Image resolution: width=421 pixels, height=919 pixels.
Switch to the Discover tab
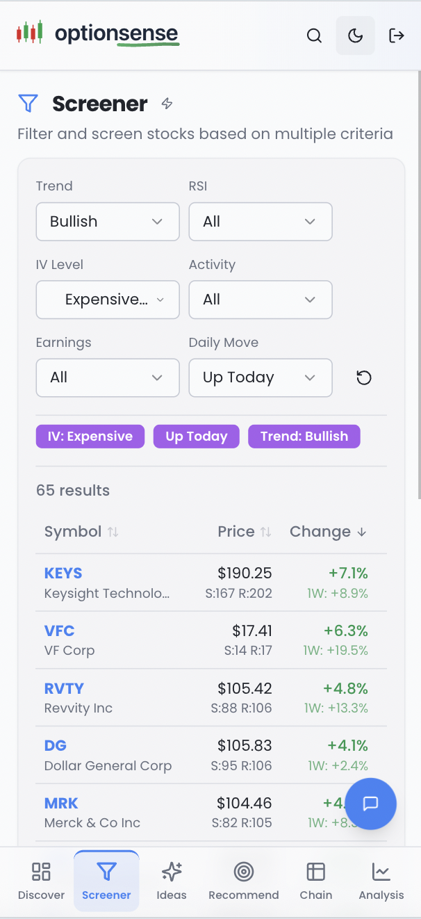pyautogui.click(x=41, y=880)
